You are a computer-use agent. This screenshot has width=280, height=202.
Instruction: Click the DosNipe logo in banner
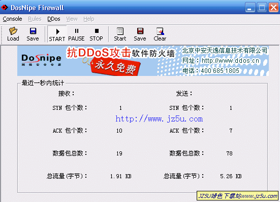(41, 60)
